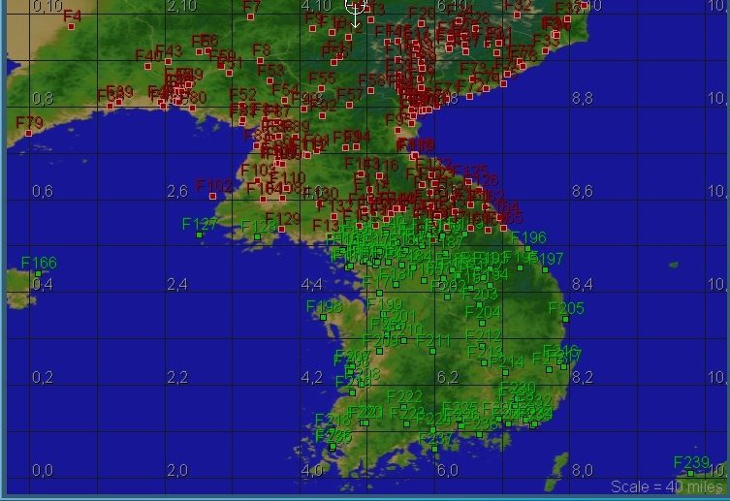730x501 pixels.
Task: Select the green F214 marker
Action: 506,372
